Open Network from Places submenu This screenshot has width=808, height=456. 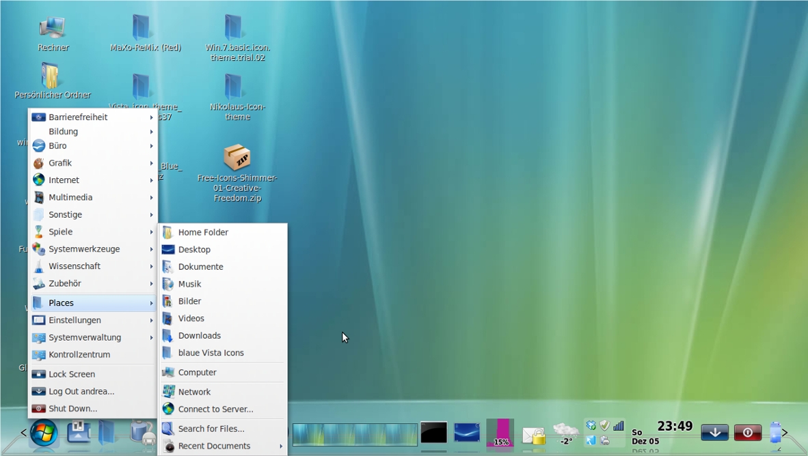tap(223, 393)
